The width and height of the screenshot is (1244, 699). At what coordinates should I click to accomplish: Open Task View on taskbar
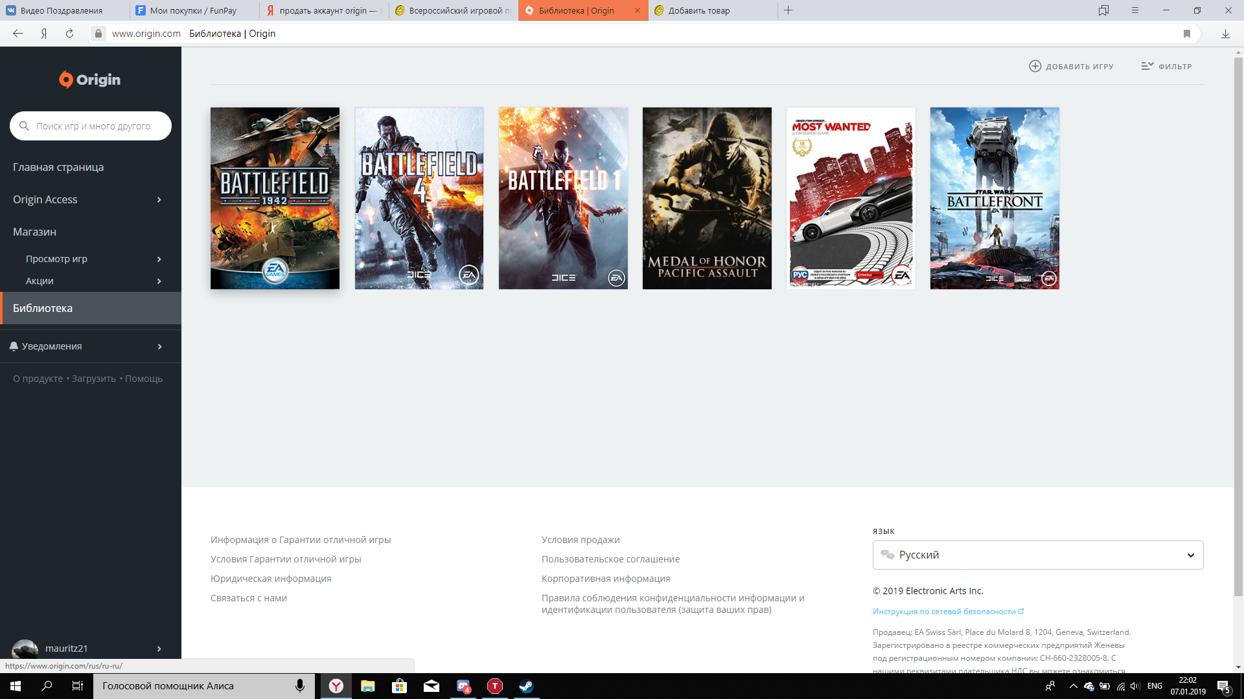click(x=78, y=686)
